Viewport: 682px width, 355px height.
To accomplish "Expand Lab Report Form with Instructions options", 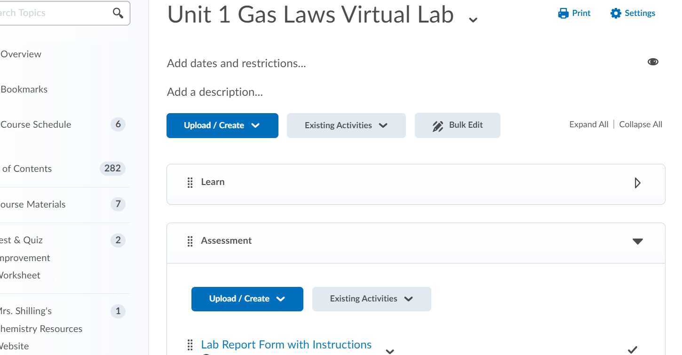I will point(389,351).
